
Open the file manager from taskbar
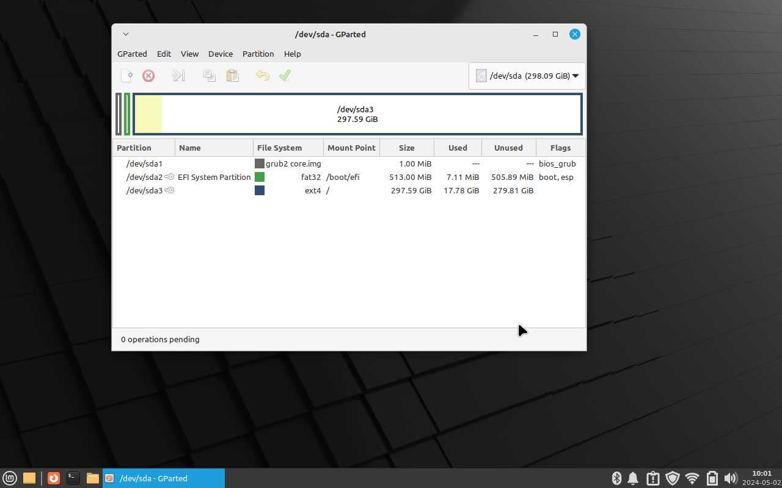(x=93, y=478)
